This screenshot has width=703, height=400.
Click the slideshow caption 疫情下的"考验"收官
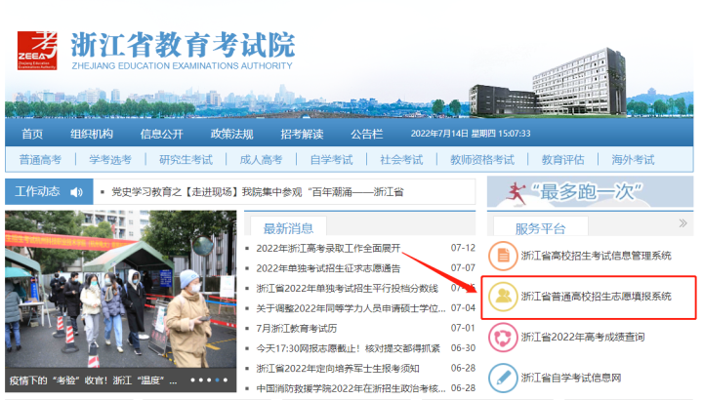(94, 380)
